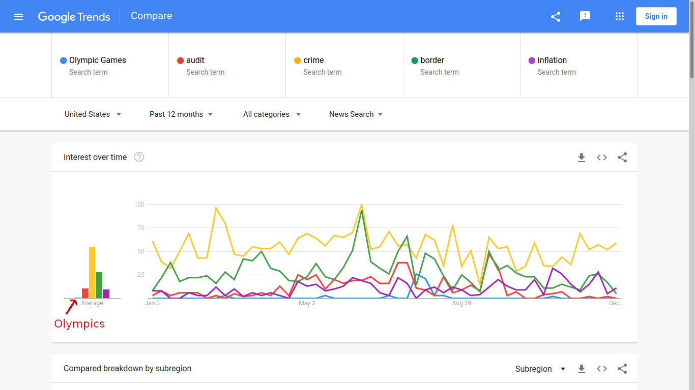The width and height of the screenshot is (695, 390).
Task: Share the subregion breakdown widget
Action: point(622,369)
